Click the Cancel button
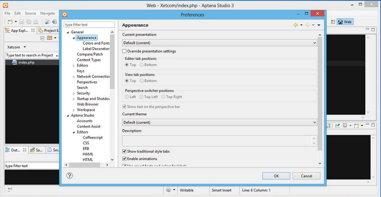This screenshot has height=197, width=381. (x=306, y=176)
